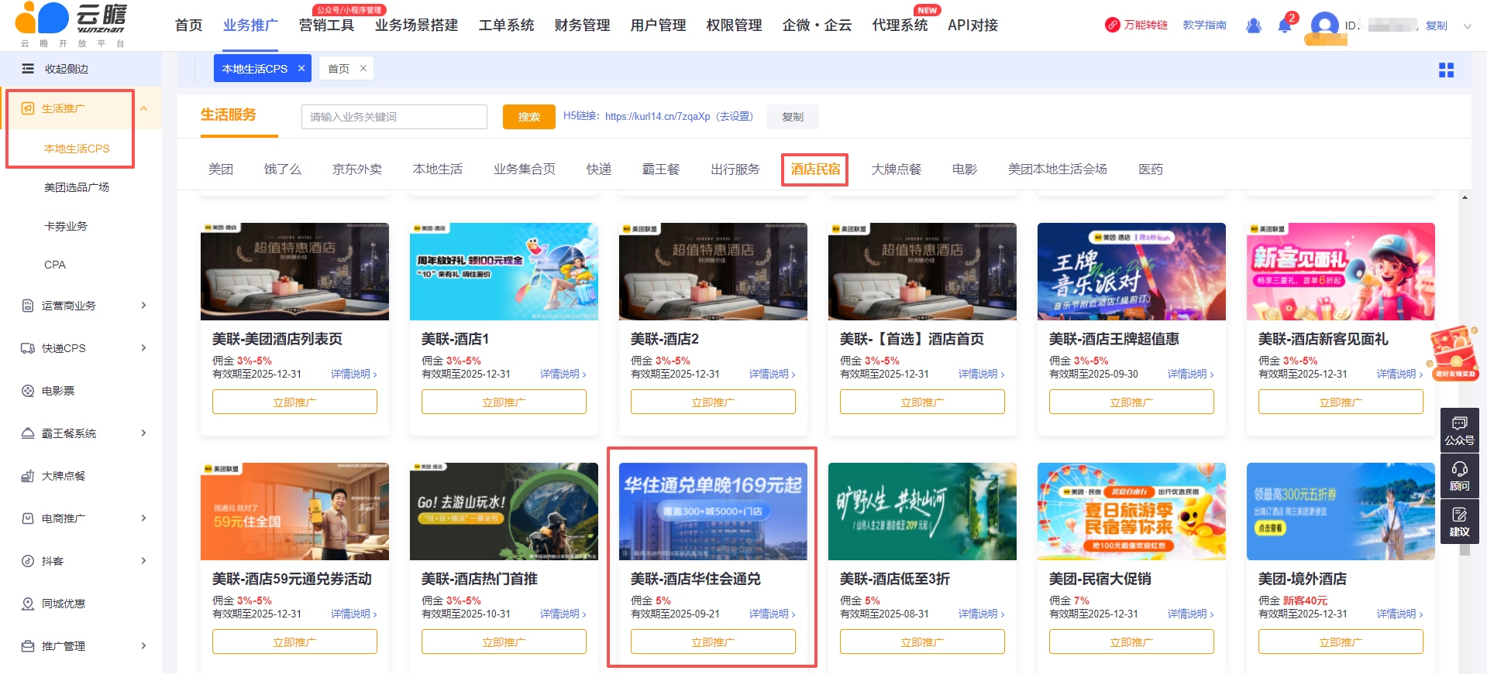
Task: Expand the 快递CPS submenu arrow
Action: coord(144,348)
